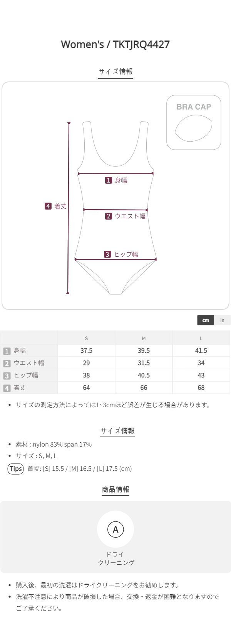Click the Tips badge label
Image resolution: width=231 pixels, height=621 pixels.
[x=16, y=469]
